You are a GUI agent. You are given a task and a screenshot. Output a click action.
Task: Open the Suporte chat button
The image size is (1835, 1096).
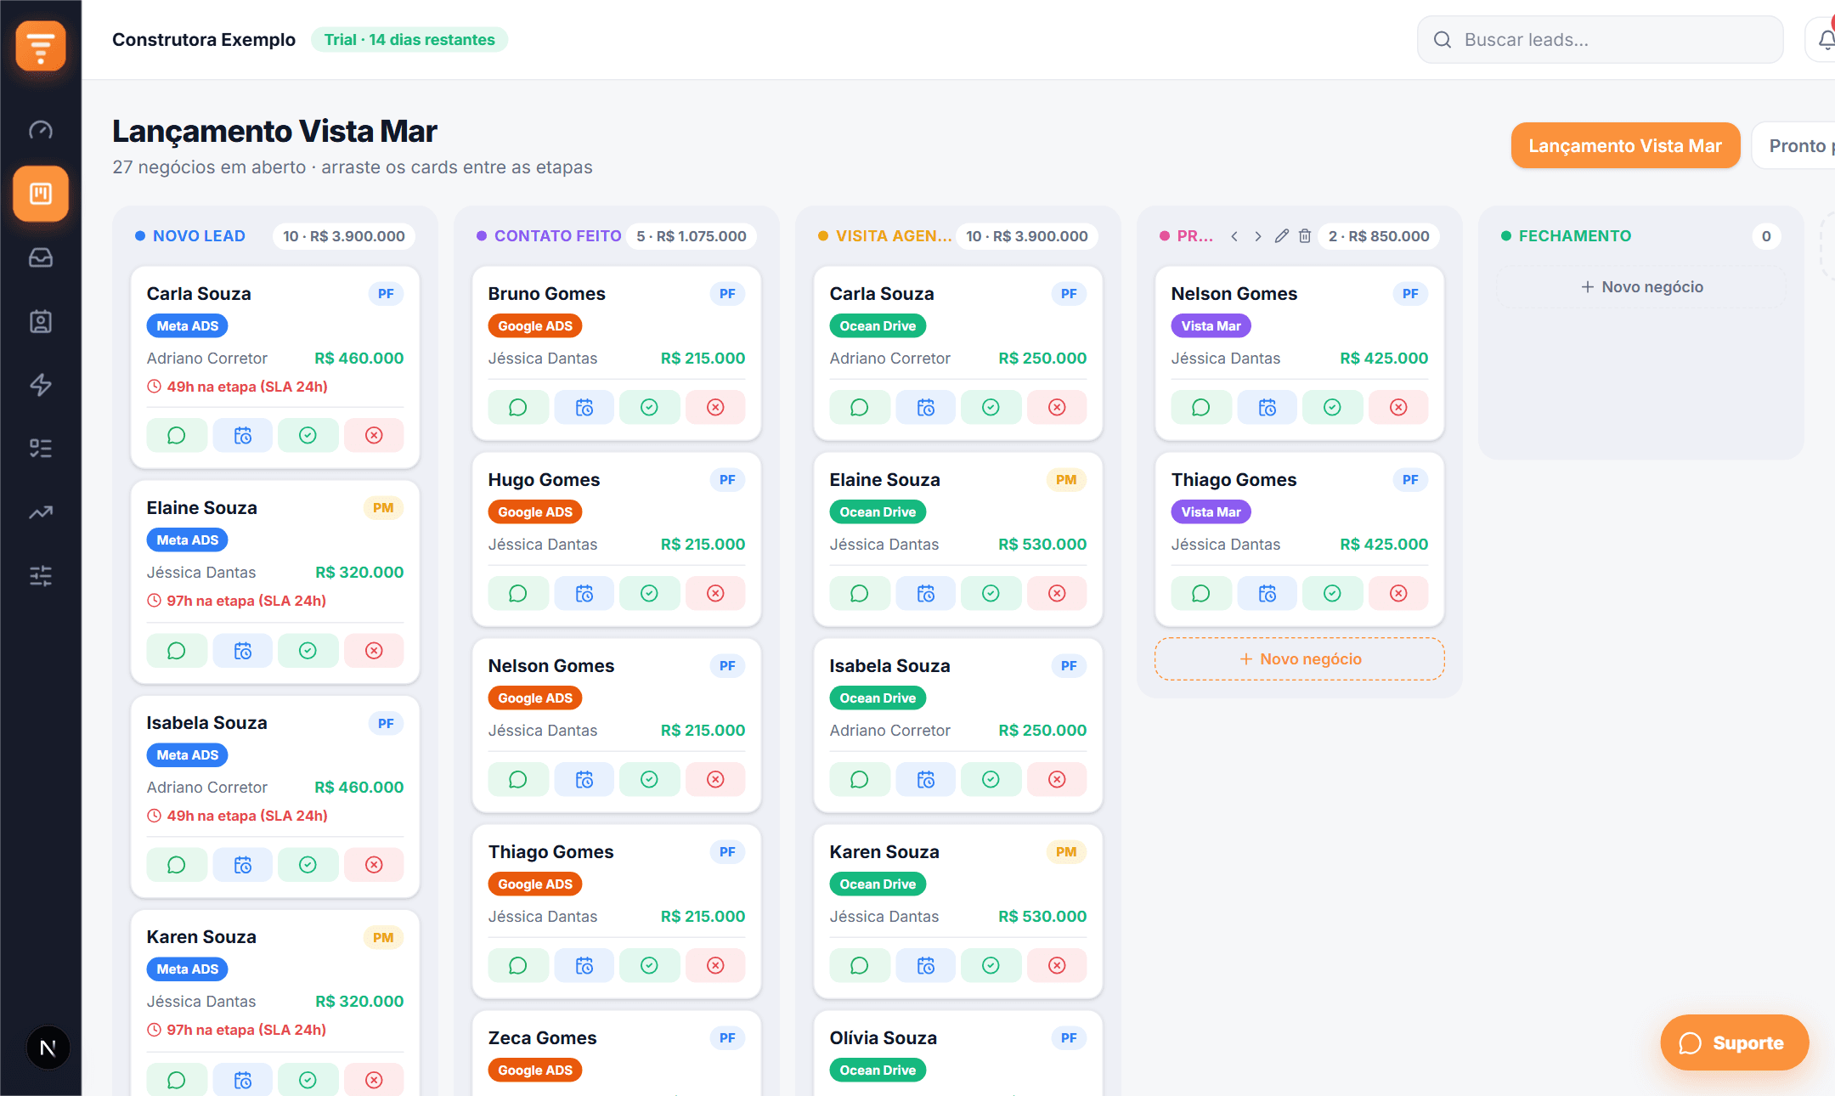[1735, 1042]
